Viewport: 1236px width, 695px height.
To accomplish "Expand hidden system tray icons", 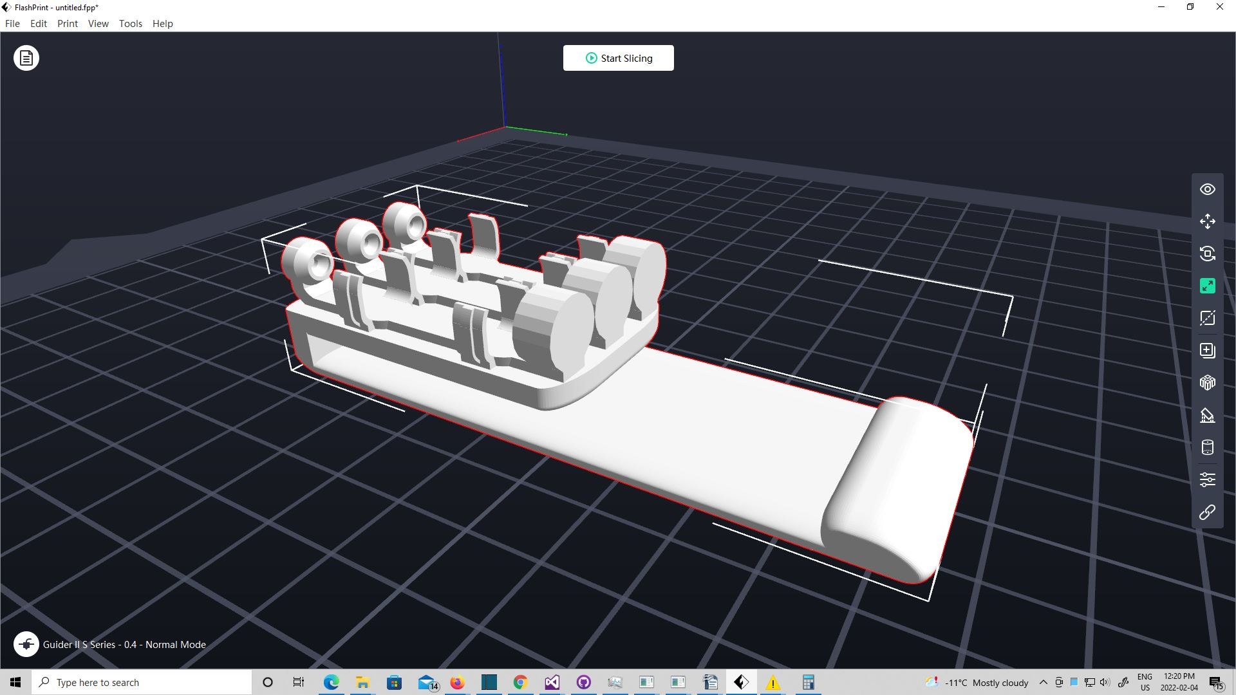I will 1043,682.
